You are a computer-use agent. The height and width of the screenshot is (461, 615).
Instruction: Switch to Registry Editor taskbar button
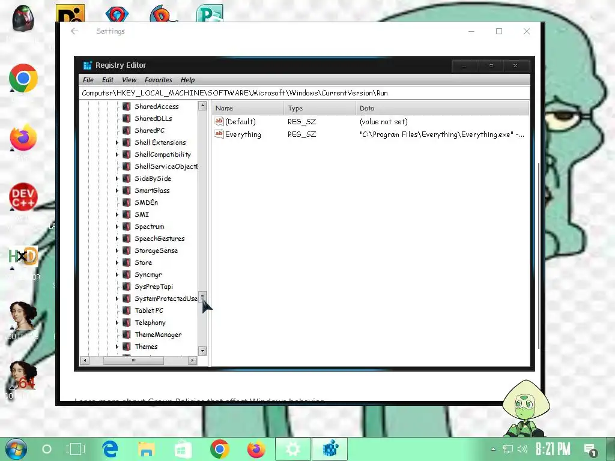[330, 449]
